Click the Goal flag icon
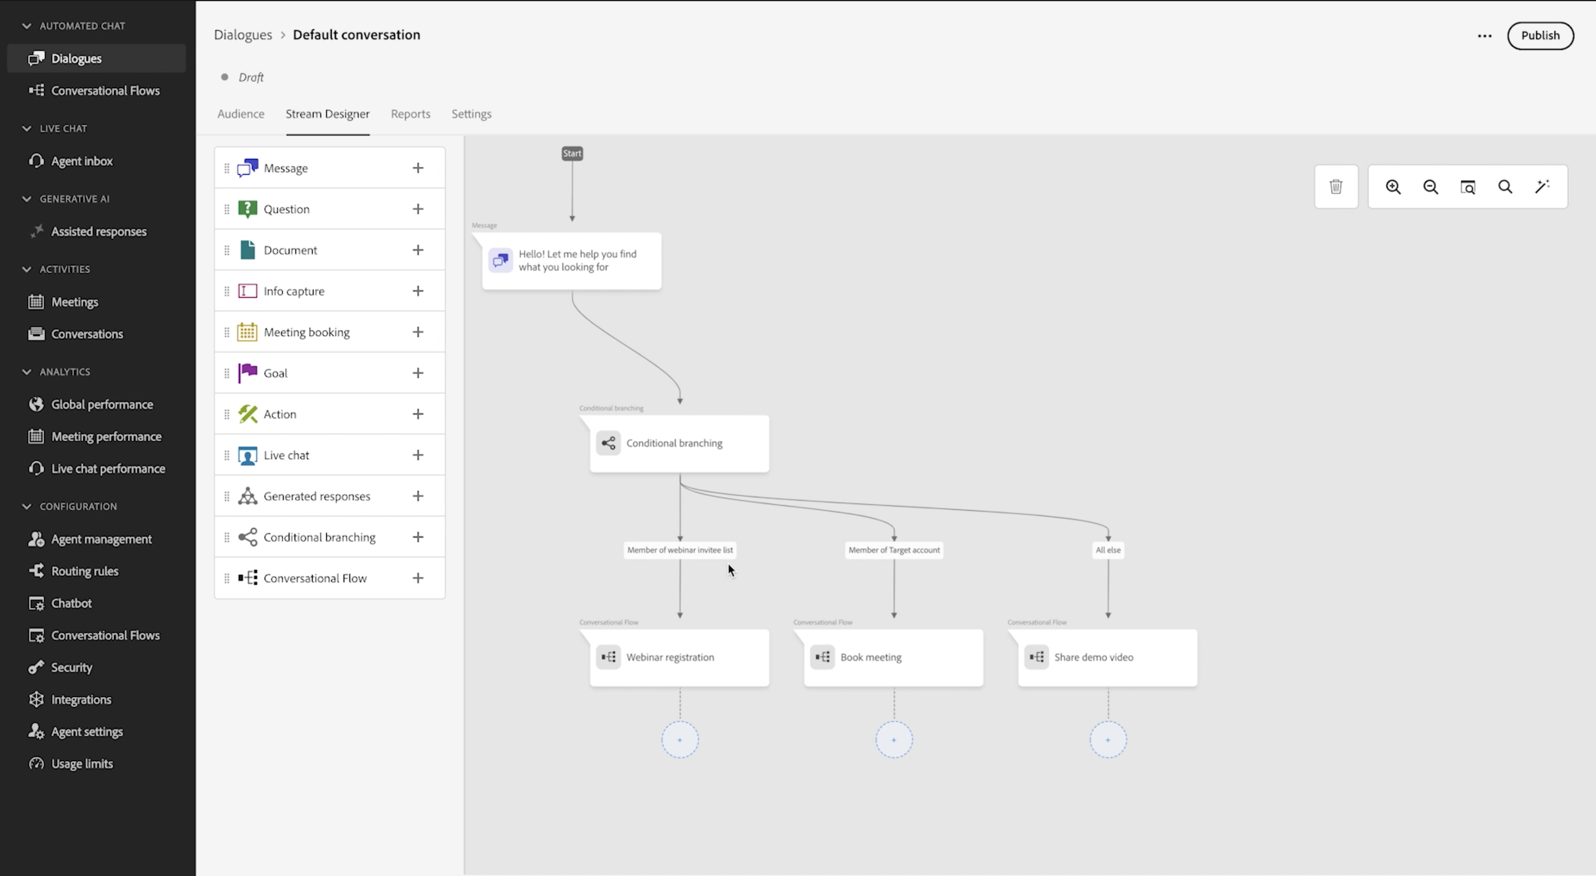Viewport: 1596px width, 876px height. (x=247, y=373)
